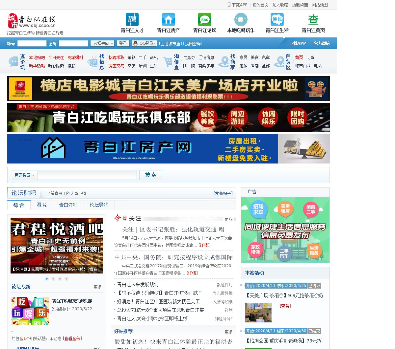Click the merchant search text box
The width and height of the screenshot is (395, 349).
pyautogui.click(x=87, y=175)
